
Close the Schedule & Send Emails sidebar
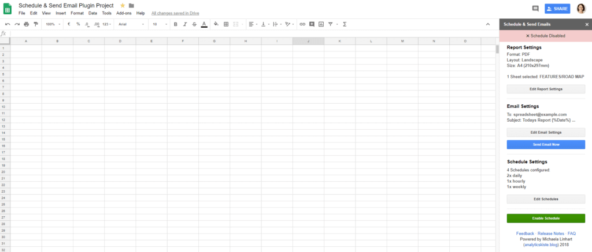(587, 24)
